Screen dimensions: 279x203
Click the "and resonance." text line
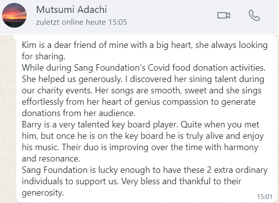point(51,159)
